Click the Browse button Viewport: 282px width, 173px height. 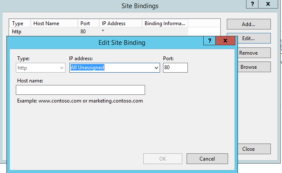click(x=248, y=67)
